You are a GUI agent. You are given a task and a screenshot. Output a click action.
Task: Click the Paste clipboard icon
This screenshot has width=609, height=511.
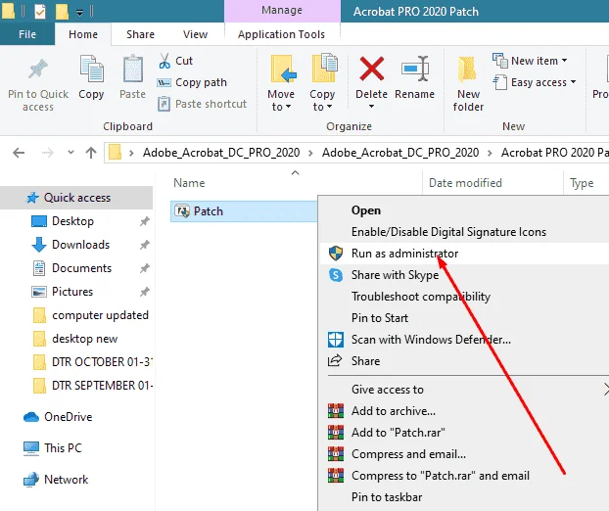pyautogui.click(x=133, y=69)
